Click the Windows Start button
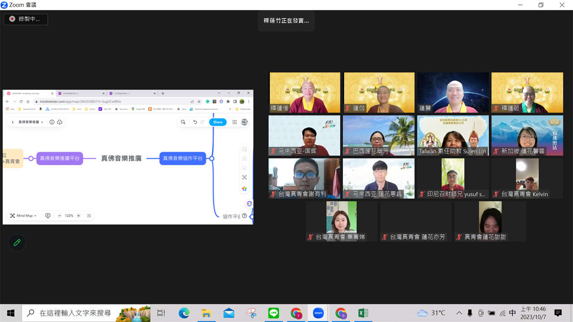 point(11,313)
